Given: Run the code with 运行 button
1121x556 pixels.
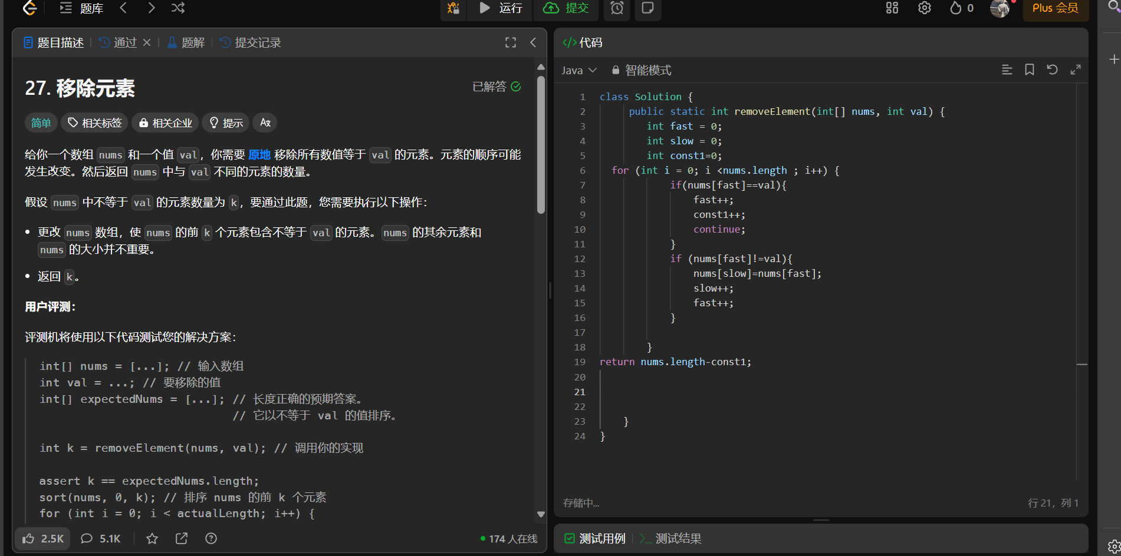Looking at the screenshot, I should coord(500,8).
